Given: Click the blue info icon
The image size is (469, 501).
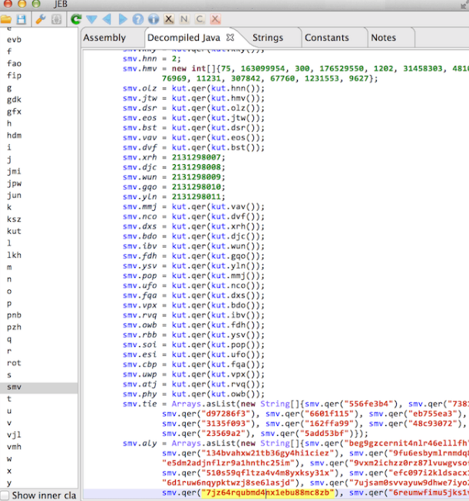Looking at the screenshot, I should pos(154,19).
